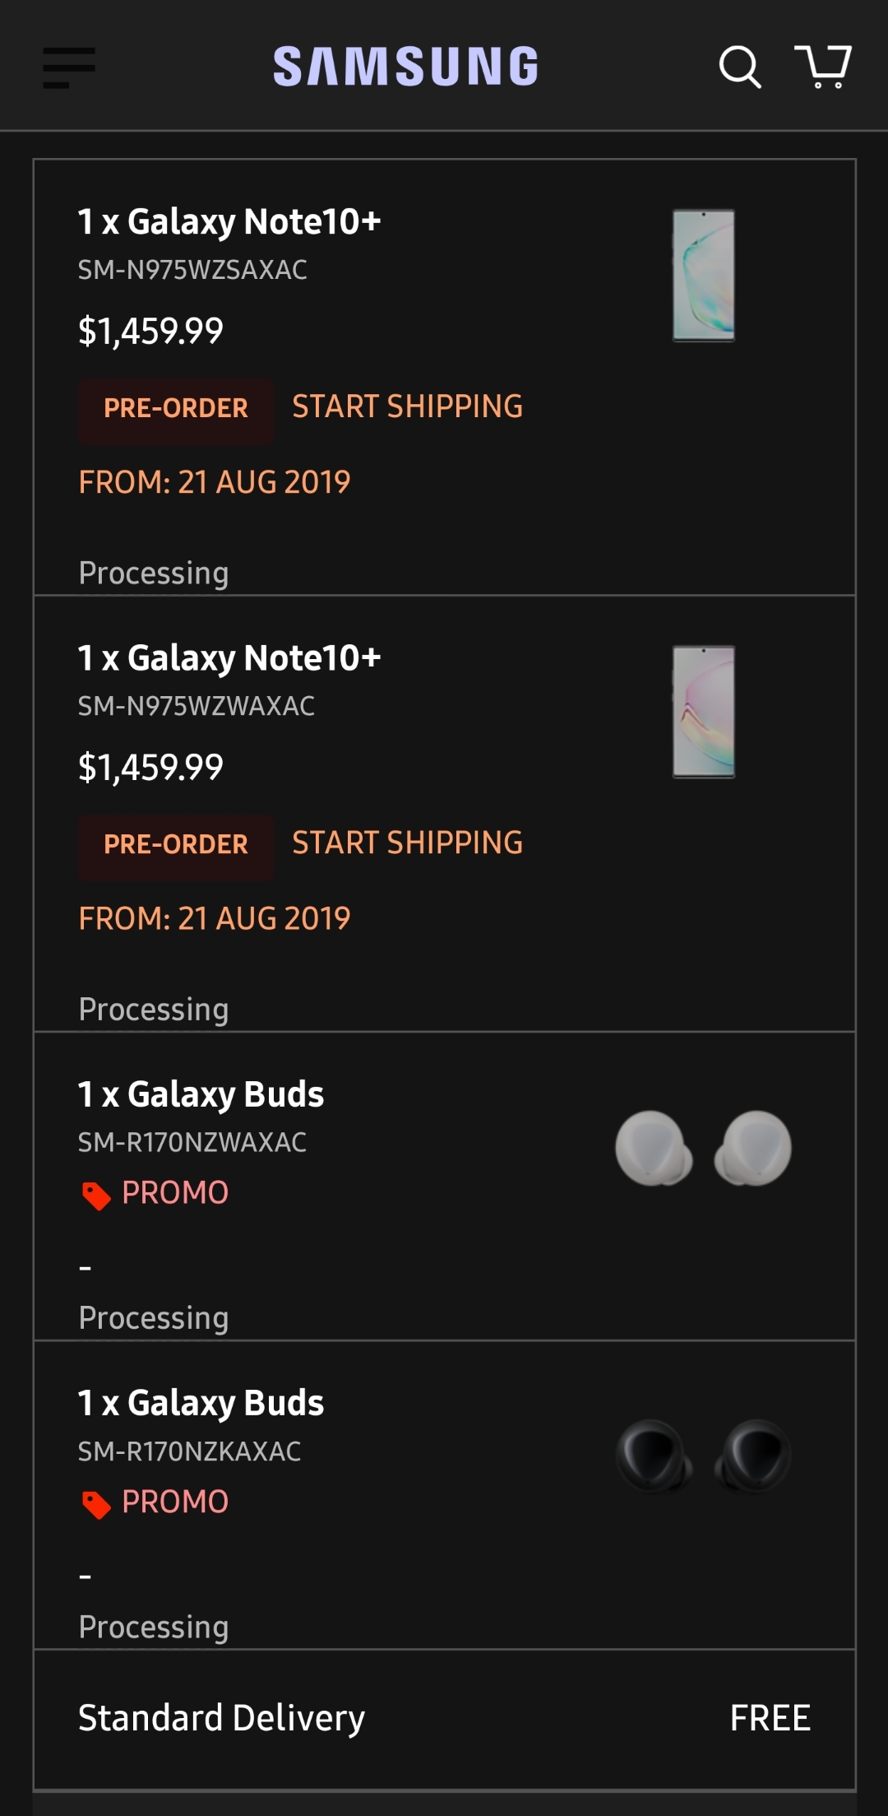Tap the PRE-ORDER badge on first Note10+
The image size is (888, 1816).
(176, 408)
